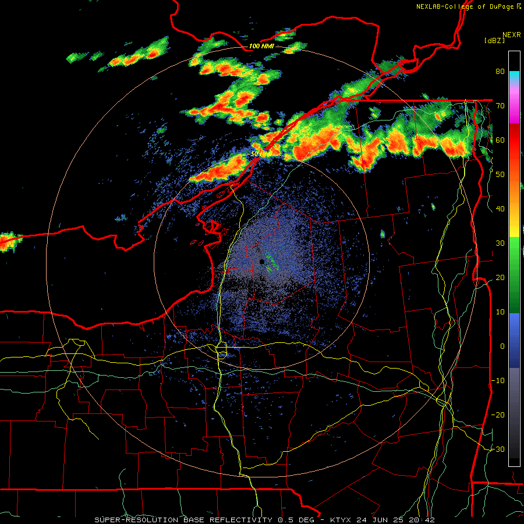This screenshot has height=524, width=524.
Task: Click SUPER-RESOLUTION BASE REFLECTIVITY caption text
Action: [x=183, y=520]
